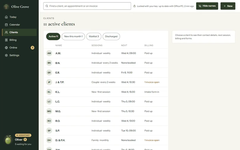Click the lock icon in header
The height and width of the screenshot is (150, 240).
pos(134,6)
